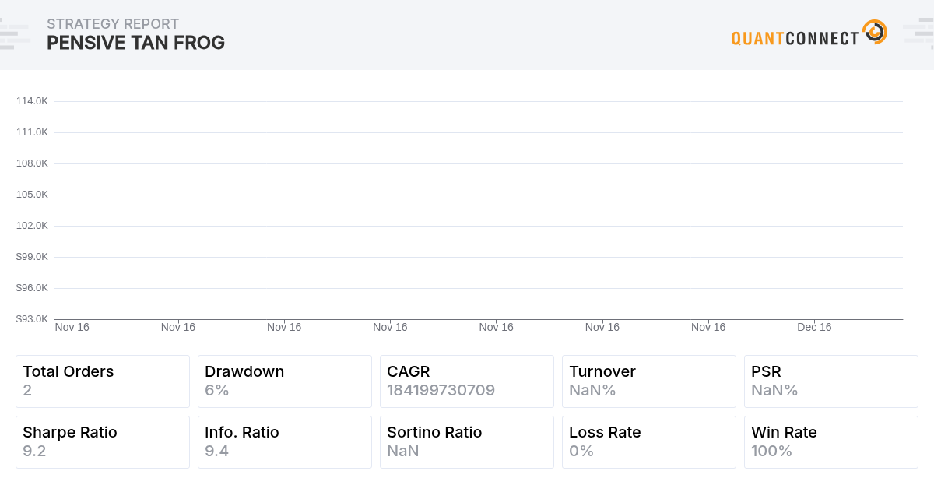
Task: Click the 111.0K y-axis label
Action: tap(32, 132)
